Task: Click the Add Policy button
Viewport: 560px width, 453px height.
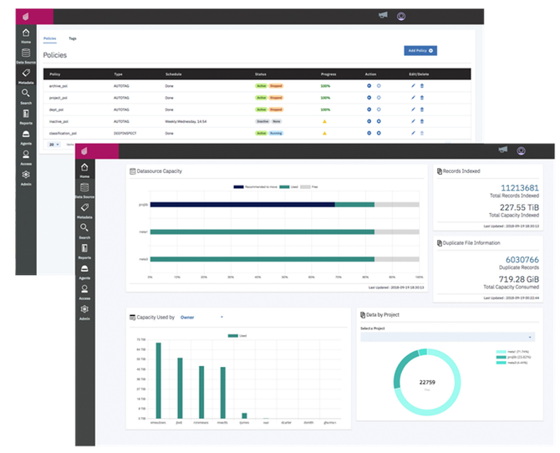Action: tap(420, 51)
